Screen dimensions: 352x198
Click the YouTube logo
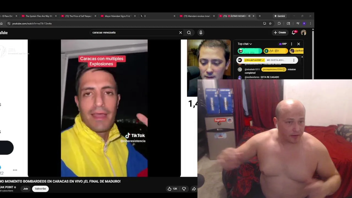pos(4,33)
